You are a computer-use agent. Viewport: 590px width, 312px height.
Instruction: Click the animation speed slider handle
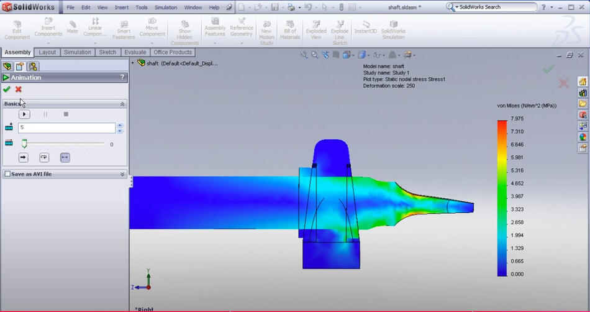click(24, 144)
